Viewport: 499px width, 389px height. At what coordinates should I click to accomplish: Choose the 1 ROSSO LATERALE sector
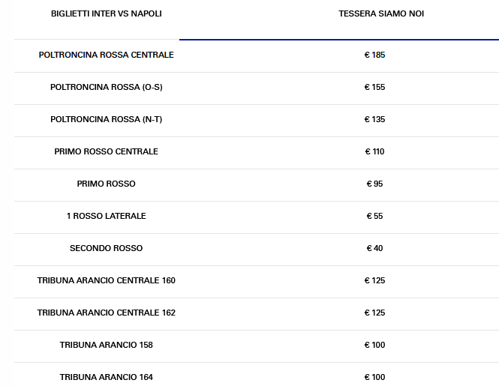click(106, 217)
